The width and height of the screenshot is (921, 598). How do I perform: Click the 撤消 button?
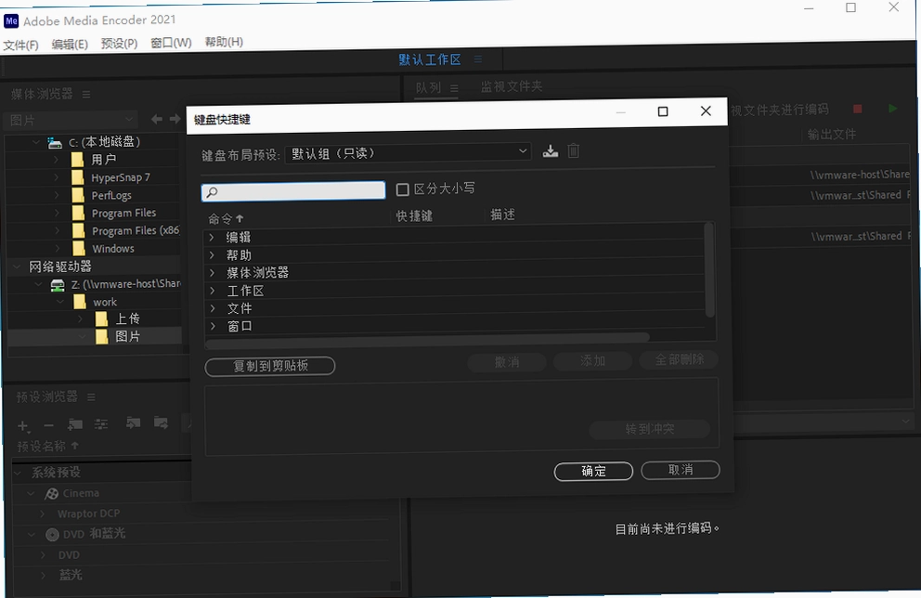[x=507, y=362]
